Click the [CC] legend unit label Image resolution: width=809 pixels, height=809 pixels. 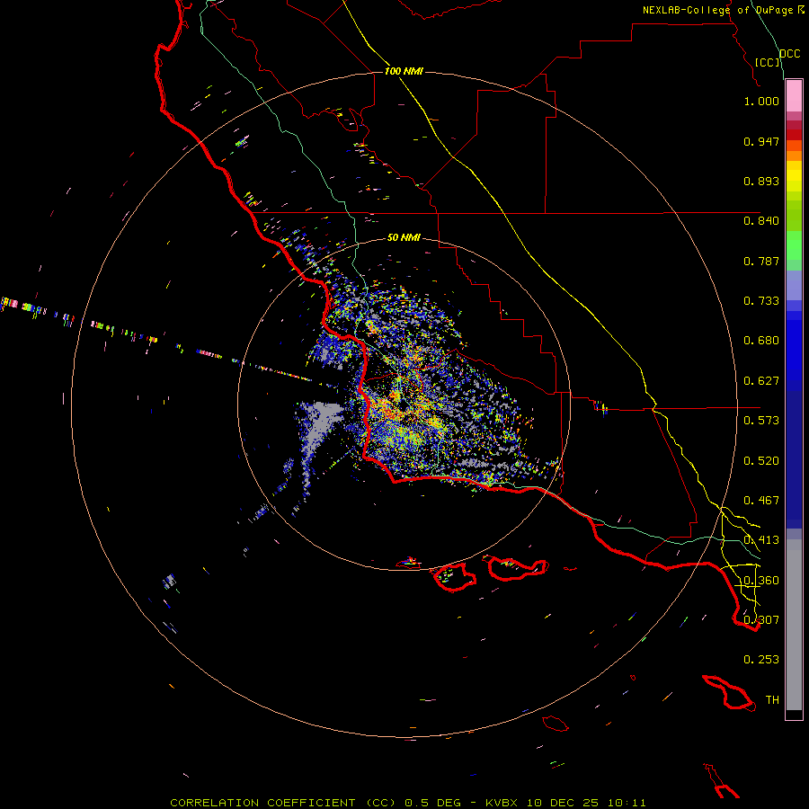(767, 62)
